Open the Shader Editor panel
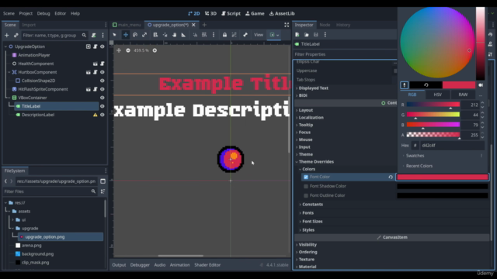The height and width of the screenshot is (279, 497). pos(207,265)
